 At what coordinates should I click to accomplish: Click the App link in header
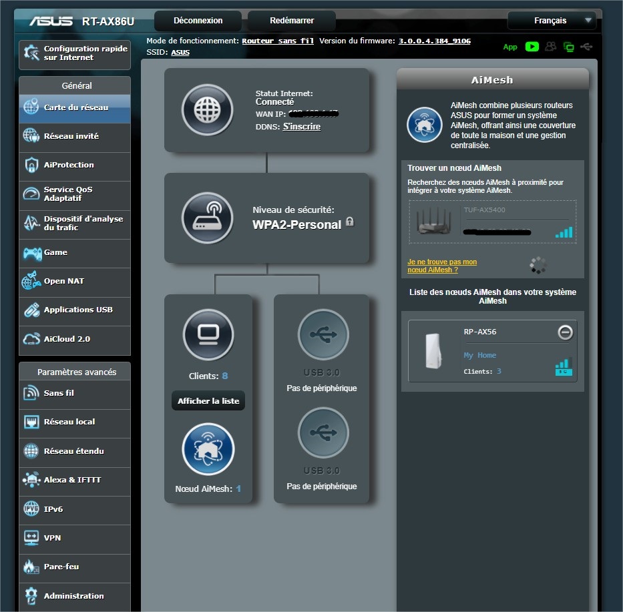point(510,47)
